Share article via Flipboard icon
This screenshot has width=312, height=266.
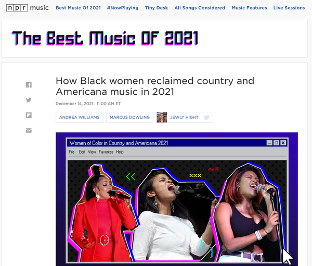pyautogui.click(x=29, y=115)
